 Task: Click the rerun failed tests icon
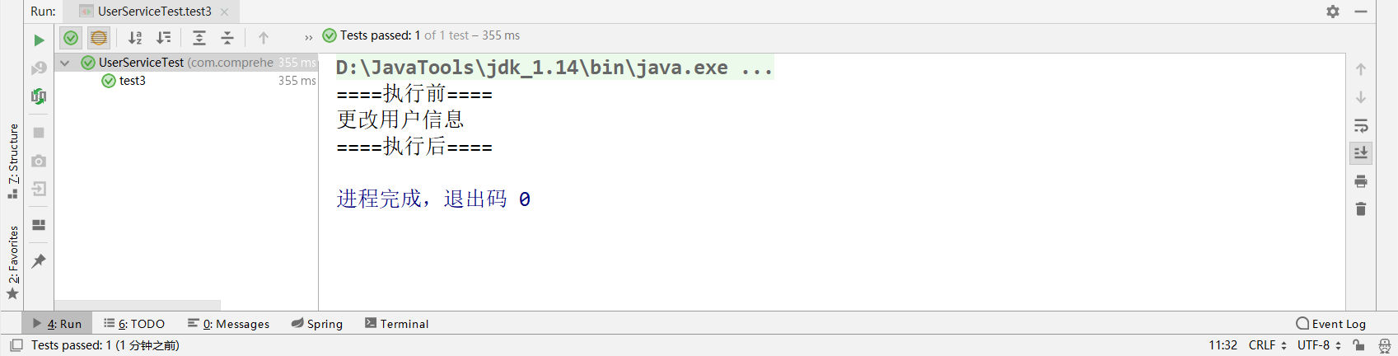(39, 68)
